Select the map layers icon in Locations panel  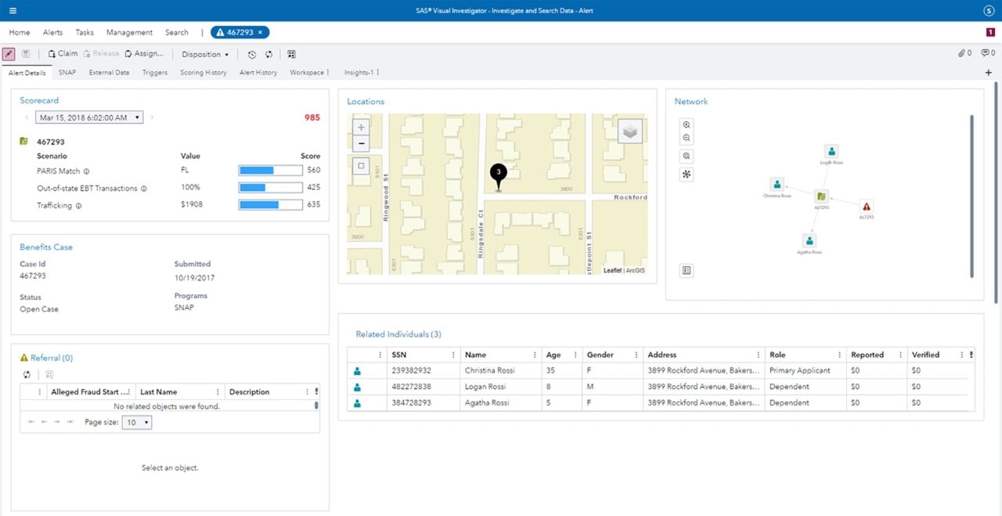630,132
